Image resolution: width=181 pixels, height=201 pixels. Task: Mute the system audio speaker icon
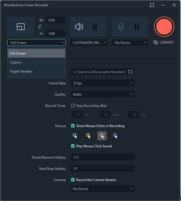79,27
